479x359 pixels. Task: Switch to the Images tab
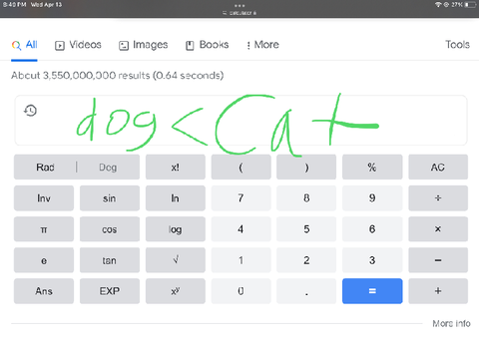point(144,45)
